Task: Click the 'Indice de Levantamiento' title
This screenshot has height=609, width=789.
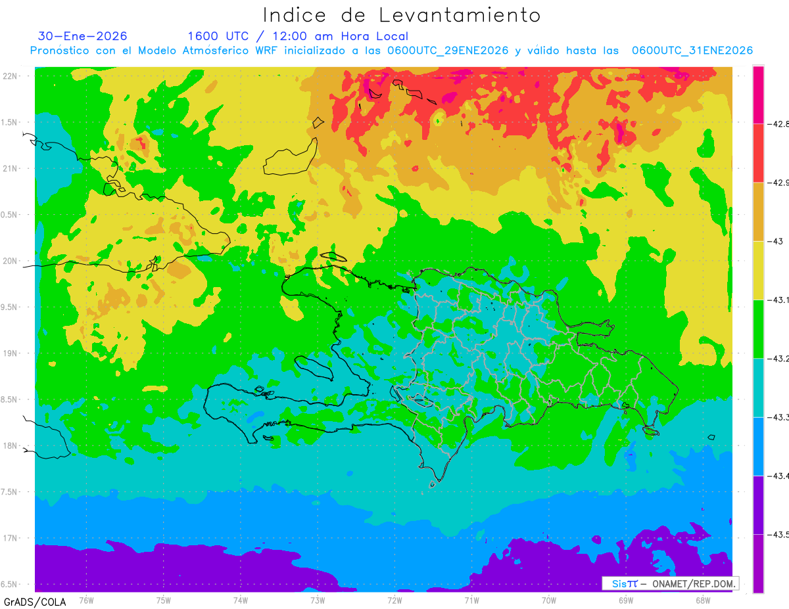Action: tap(402, 15)
